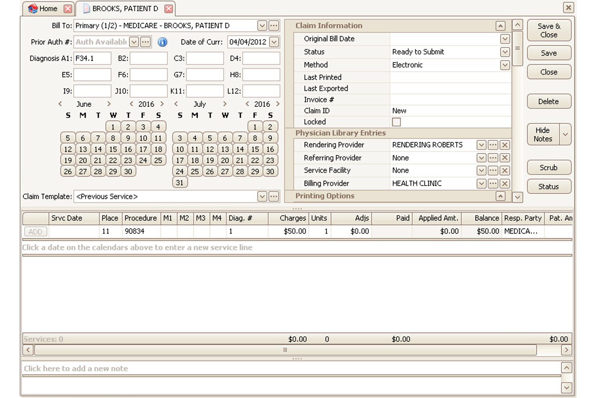The width and height of the screenshot is (597, 398).
Task: Click the Charges column header
Action: 288,218
